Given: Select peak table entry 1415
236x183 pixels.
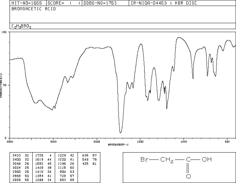Looking at the screenshot, I should [x=39, y=172].
